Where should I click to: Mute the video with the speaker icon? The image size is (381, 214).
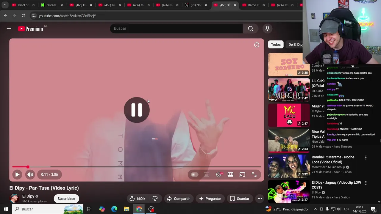(30, 174)
